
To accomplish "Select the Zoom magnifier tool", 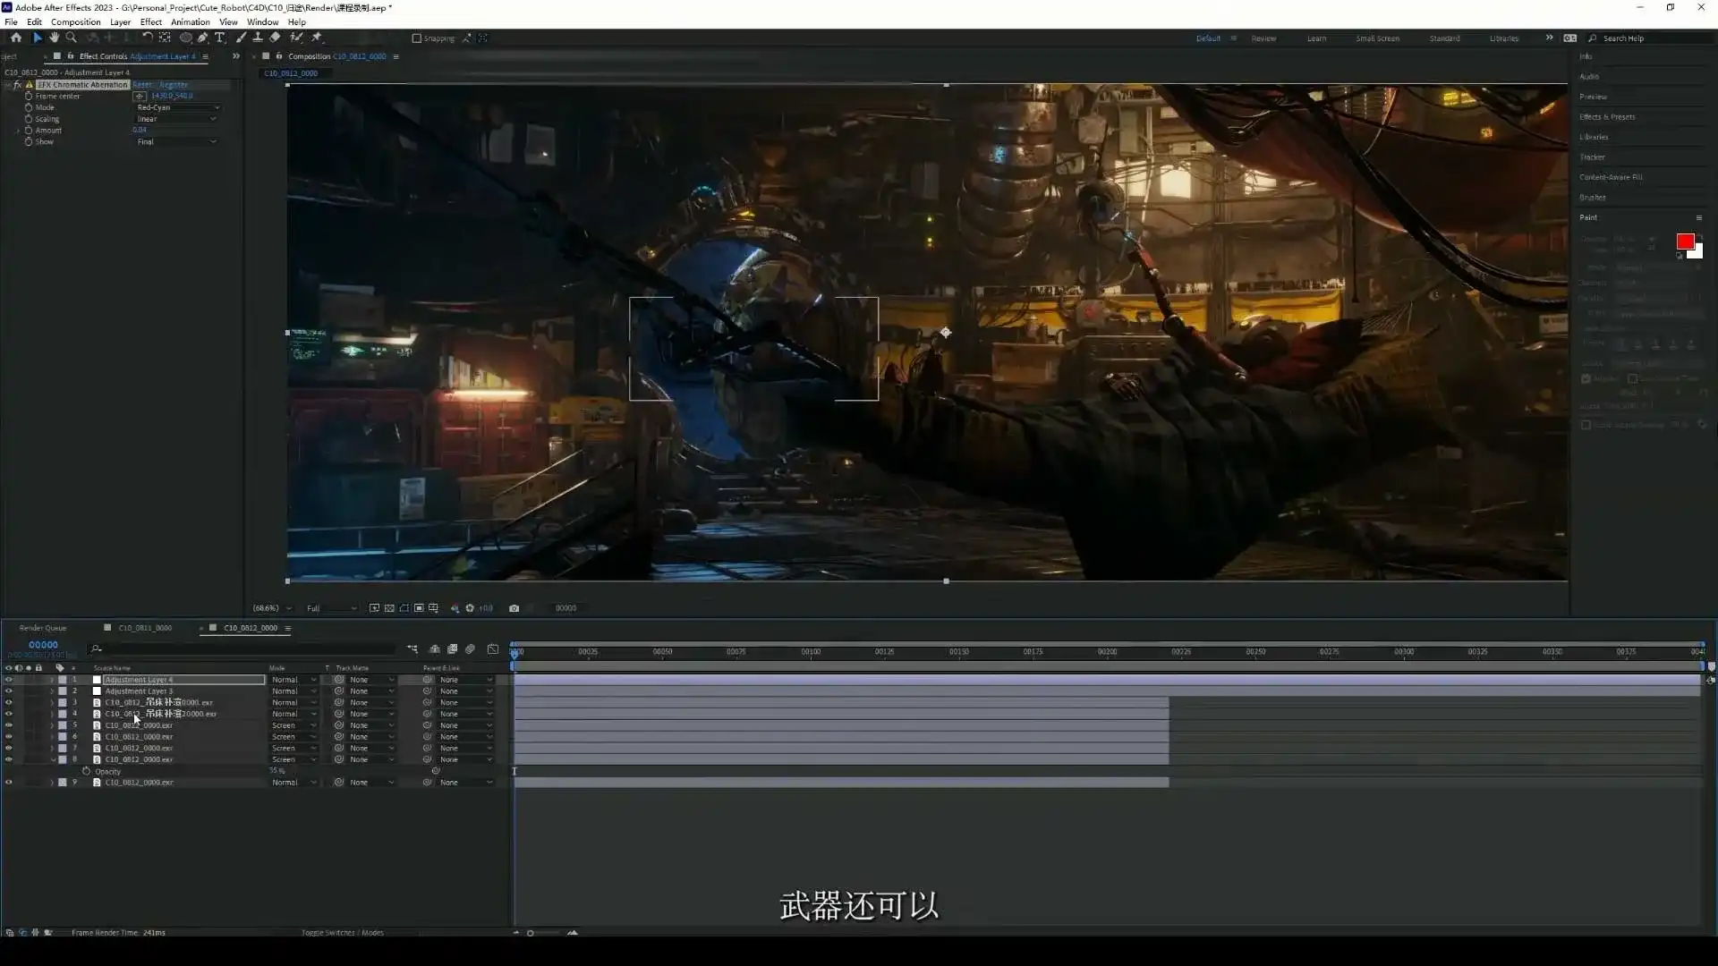I will (72, 38).
